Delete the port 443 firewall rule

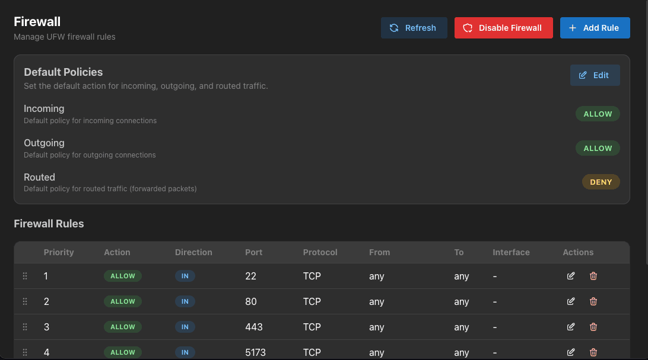(593, 327)
